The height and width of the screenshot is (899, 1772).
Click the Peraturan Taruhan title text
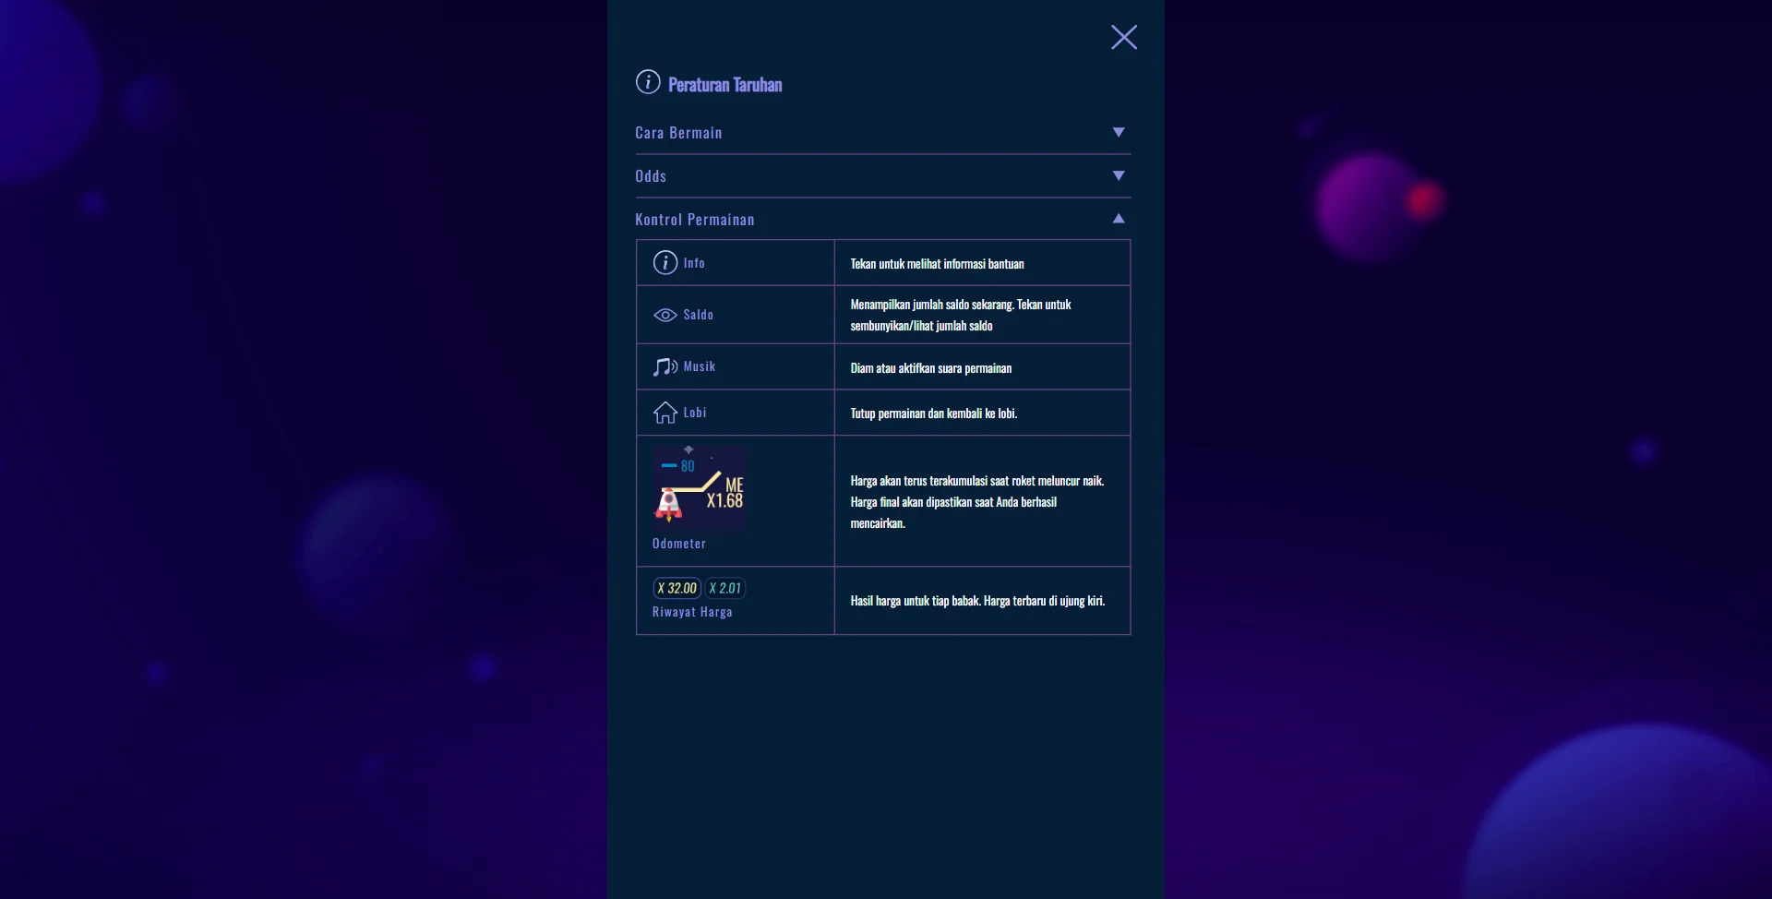click(x=724, y=85)
